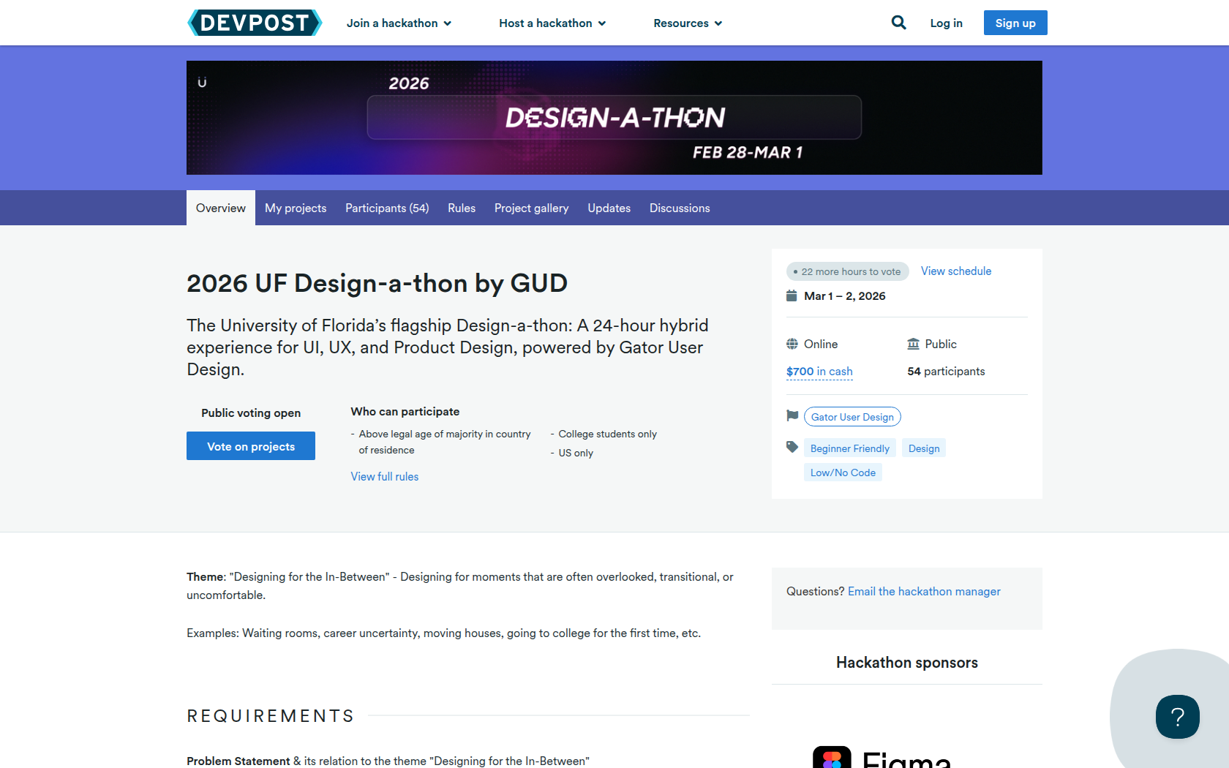The width and height of the screenshot is (1229, 768).
Task: Click the Sign up button
Action: click(x=1015, y=23)
